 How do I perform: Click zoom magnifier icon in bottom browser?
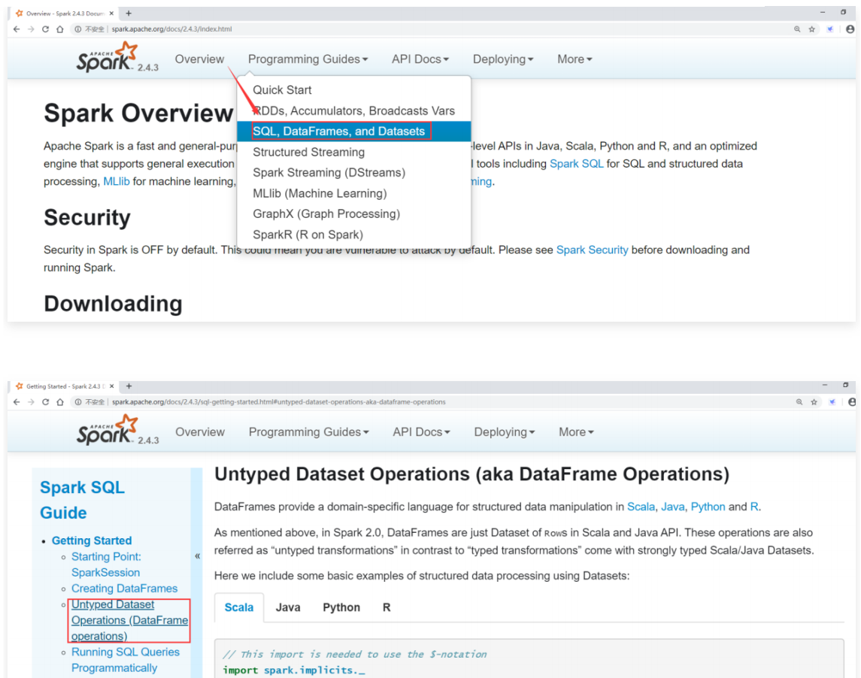799,402
